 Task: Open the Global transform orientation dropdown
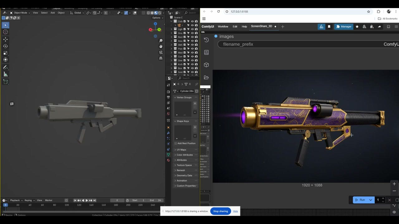[x=77, y=13]
